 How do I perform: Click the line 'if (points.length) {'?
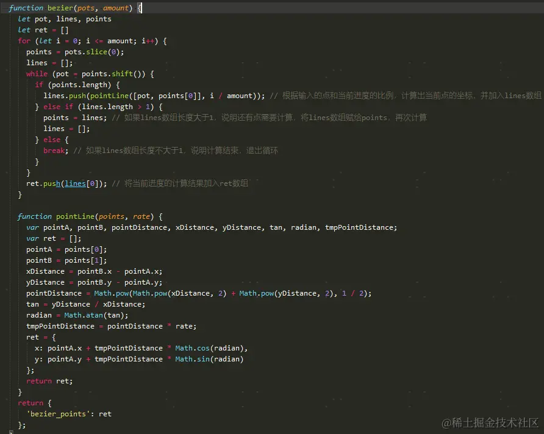pyautogui.click(x=77, y=85)
